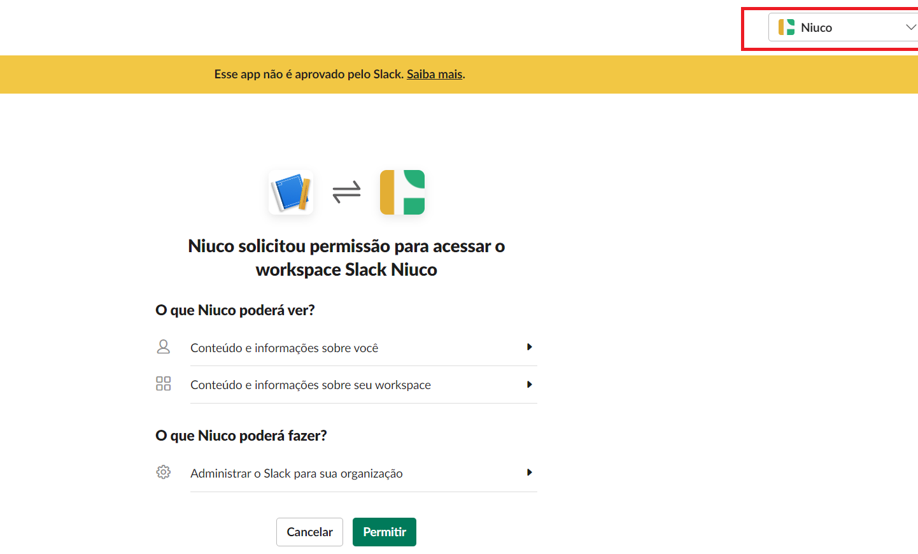Click the 'Administrar o Slack para sua organização' label
Screen dimensions: 918x554
(x=297, y=473)
